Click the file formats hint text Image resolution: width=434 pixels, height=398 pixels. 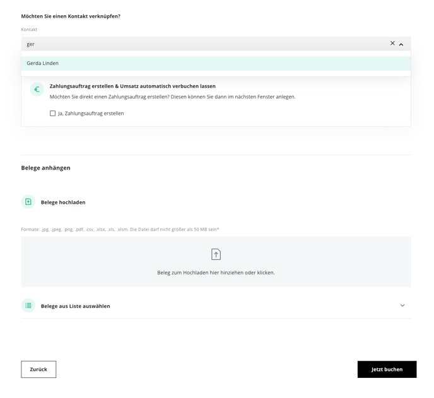tap(120, 230)
